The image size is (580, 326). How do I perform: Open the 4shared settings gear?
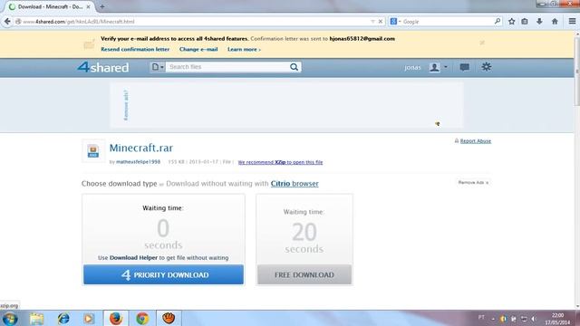[x=486, y=67]
